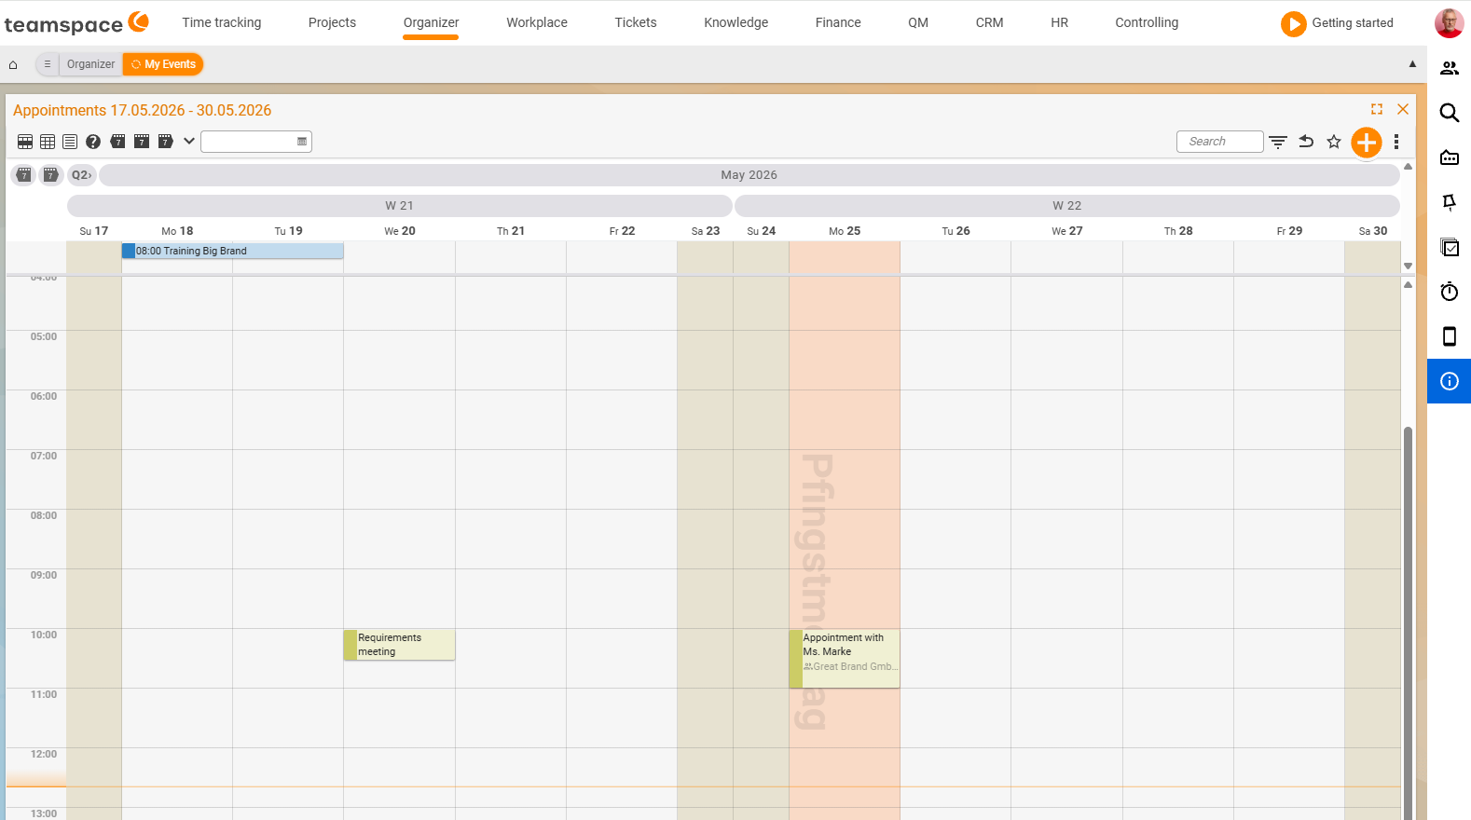Open the filter options icon

pos(1278,142)
